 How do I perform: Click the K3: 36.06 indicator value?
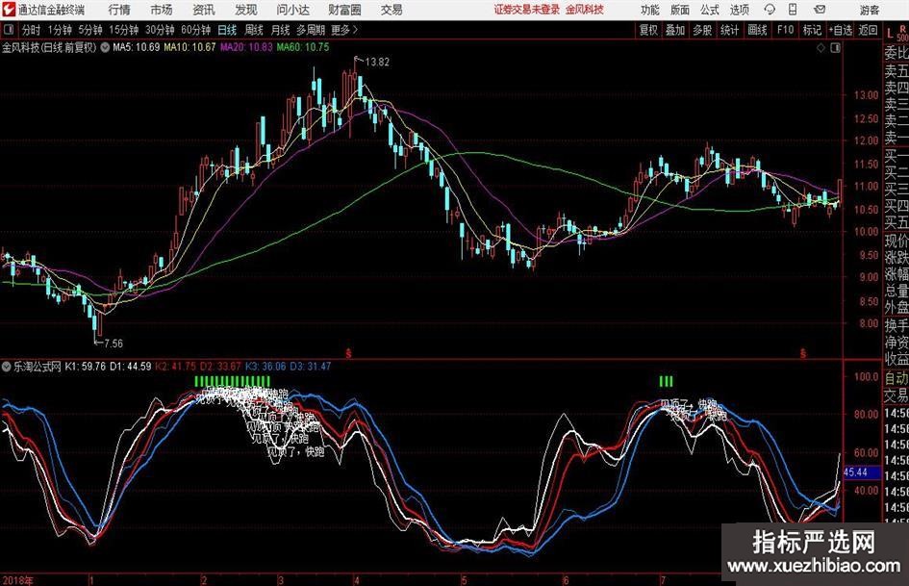coord(265,367)
